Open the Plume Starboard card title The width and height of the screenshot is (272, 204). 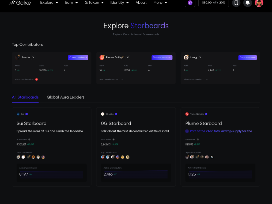[203, 123]
